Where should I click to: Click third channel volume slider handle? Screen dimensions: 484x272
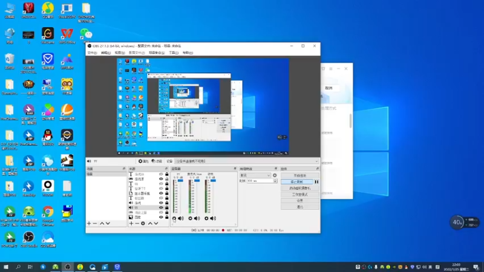[213, 180]
